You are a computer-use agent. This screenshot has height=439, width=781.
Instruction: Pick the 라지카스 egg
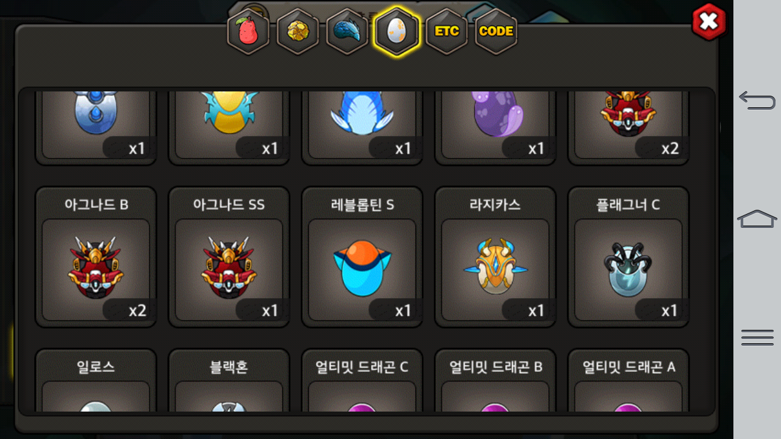(x=495, y=257)
